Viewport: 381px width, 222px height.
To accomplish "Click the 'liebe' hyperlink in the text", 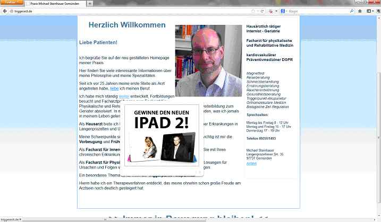I will pos(114,88).
